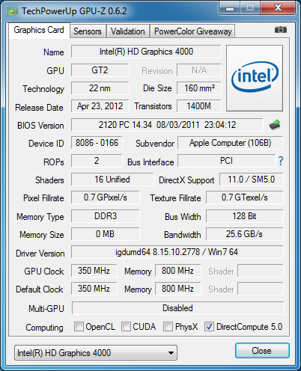Click the GPU Clock row Memory 800 MHz
301x371 pixels.
[x=177, y=271]
